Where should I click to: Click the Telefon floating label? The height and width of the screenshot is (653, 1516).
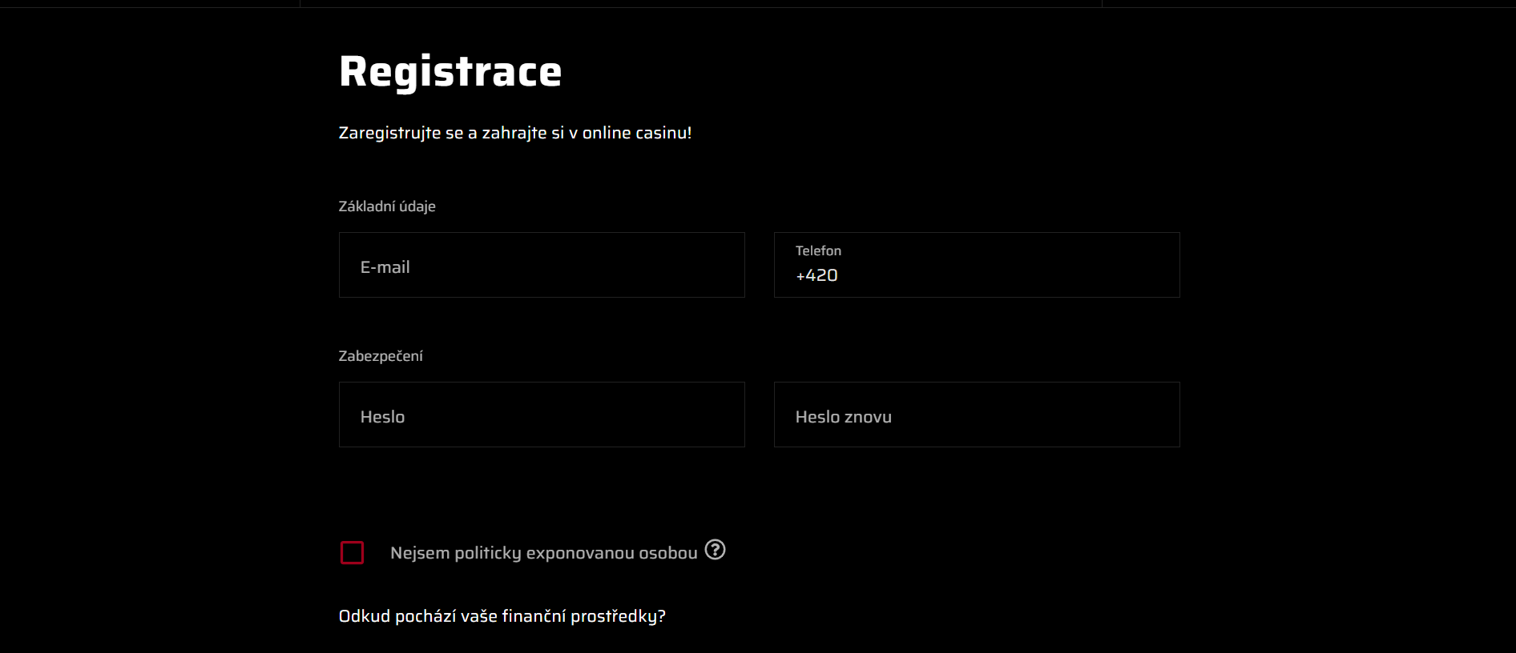pyautogui.click(x=818, y=250)
